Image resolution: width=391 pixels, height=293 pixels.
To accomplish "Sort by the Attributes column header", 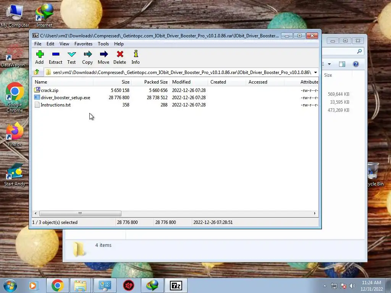I will pyautogui.click(x=302, y=82).
